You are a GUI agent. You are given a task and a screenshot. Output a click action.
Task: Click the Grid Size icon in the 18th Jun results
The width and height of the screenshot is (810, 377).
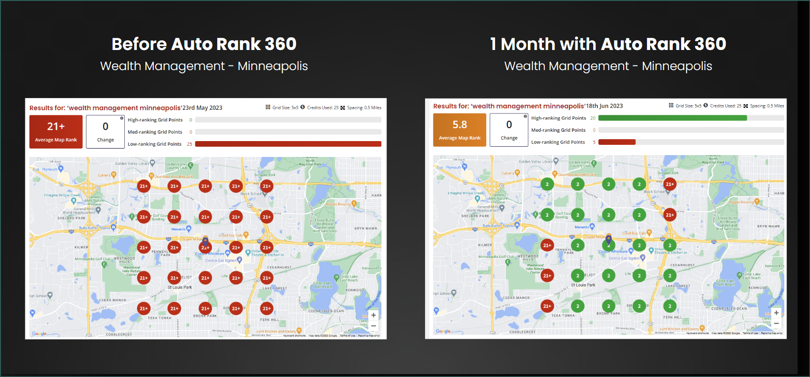pos(671,105)
